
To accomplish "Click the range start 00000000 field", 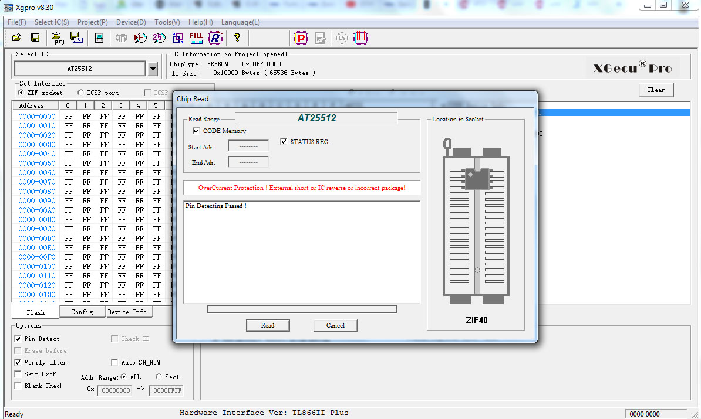I will (114, 390).
